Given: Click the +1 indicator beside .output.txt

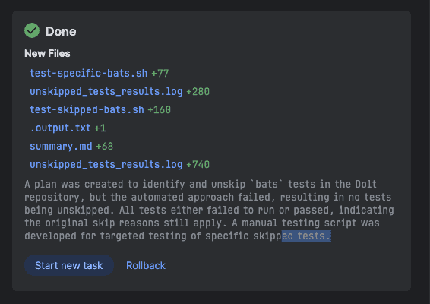Looking at the screenshot, I should click(100, 128).
